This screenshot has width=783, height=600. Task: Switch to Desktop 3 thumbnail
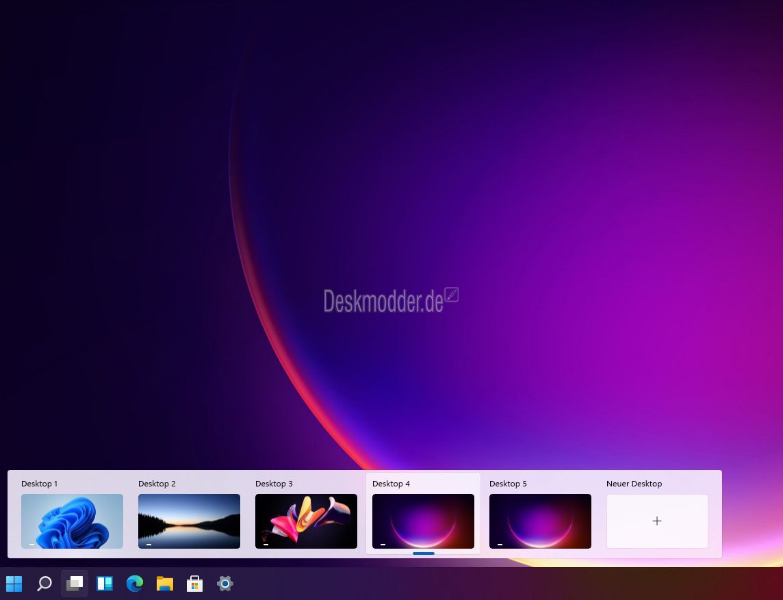[306, 521]
